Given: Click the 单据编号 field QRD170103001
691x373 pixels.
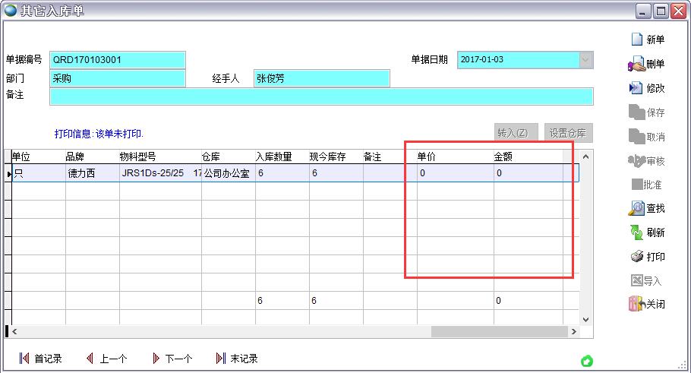Looking at the screenshot, I should pos(117,60).
